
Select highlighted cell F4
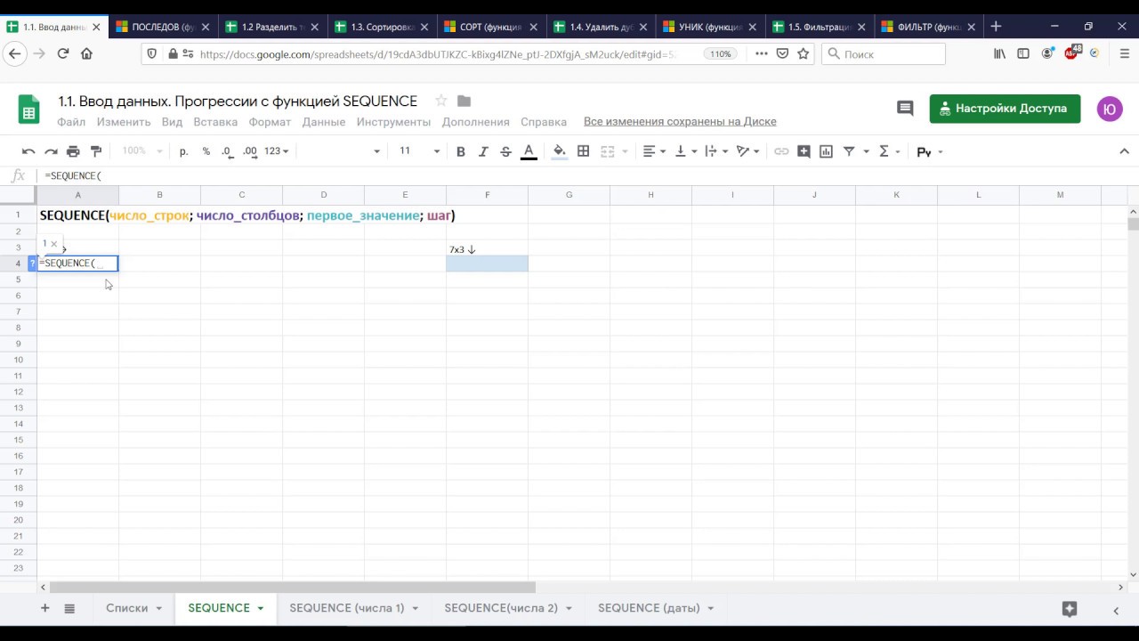(x=487, y=264)
